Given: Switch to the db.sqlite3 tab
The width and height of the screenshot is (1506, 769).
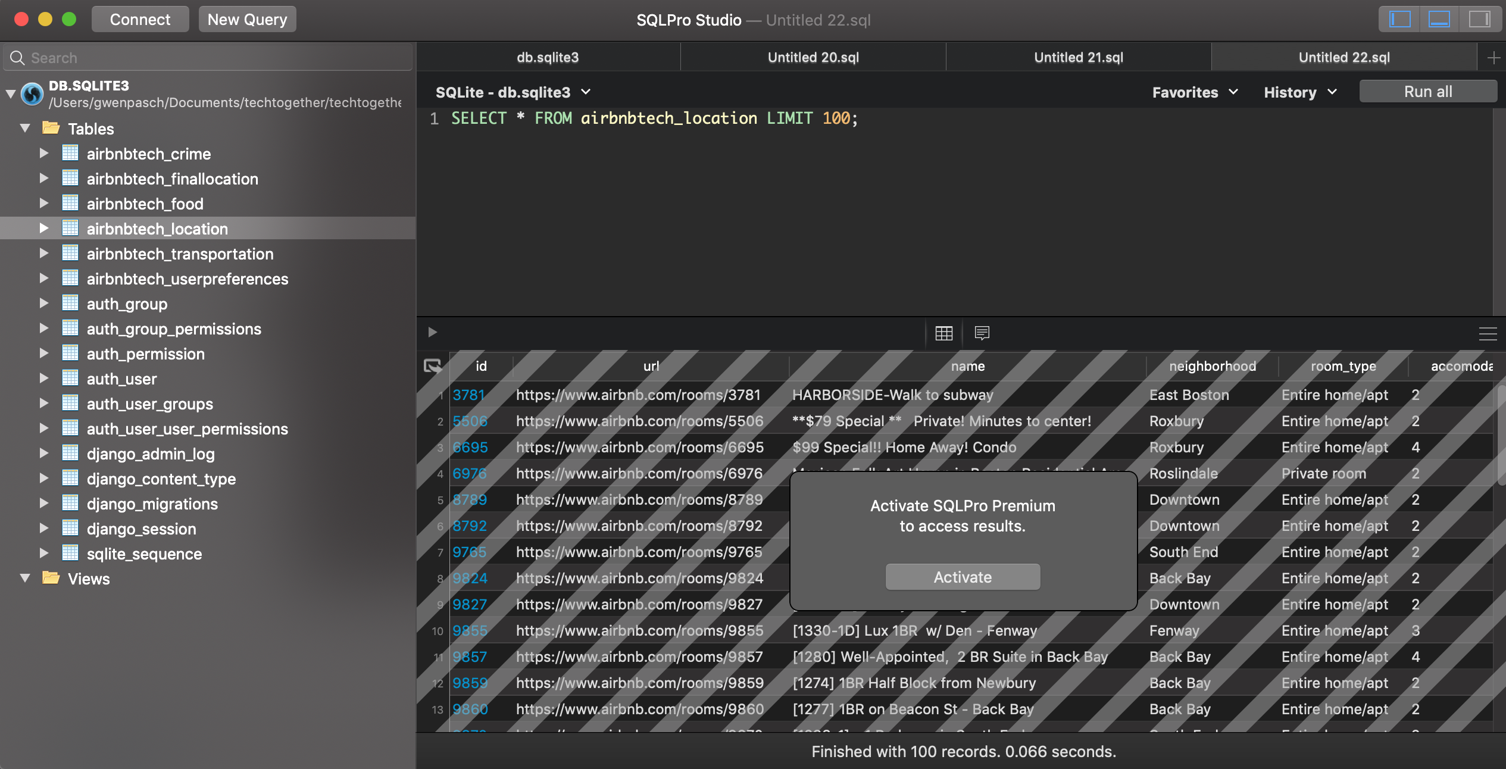Looking at the screenshot, I should (x=548, y=58).
